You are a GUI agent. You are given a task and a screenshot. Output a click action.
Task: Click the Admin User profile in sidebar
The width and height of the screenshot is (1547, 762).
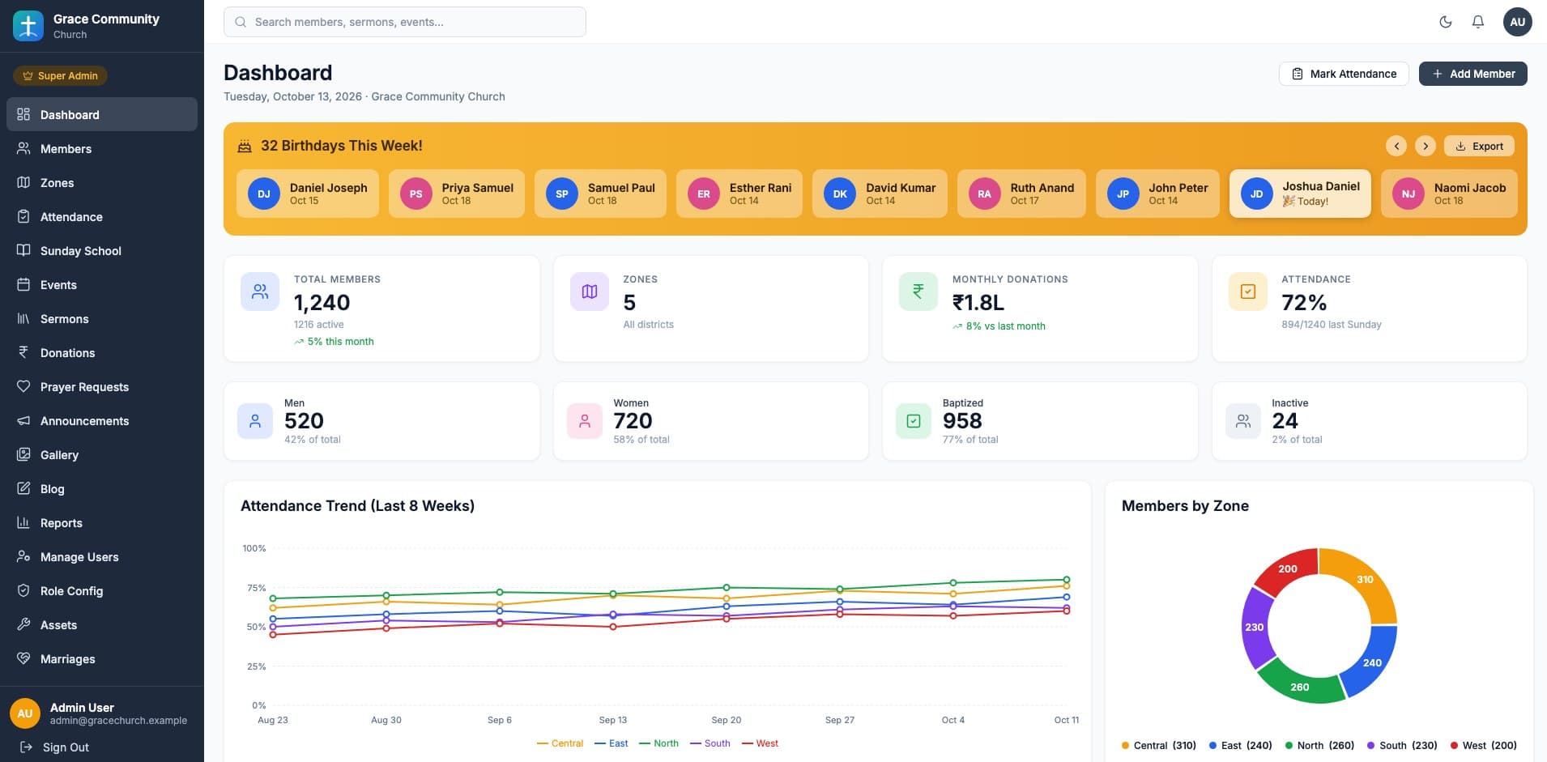point(102,713)
